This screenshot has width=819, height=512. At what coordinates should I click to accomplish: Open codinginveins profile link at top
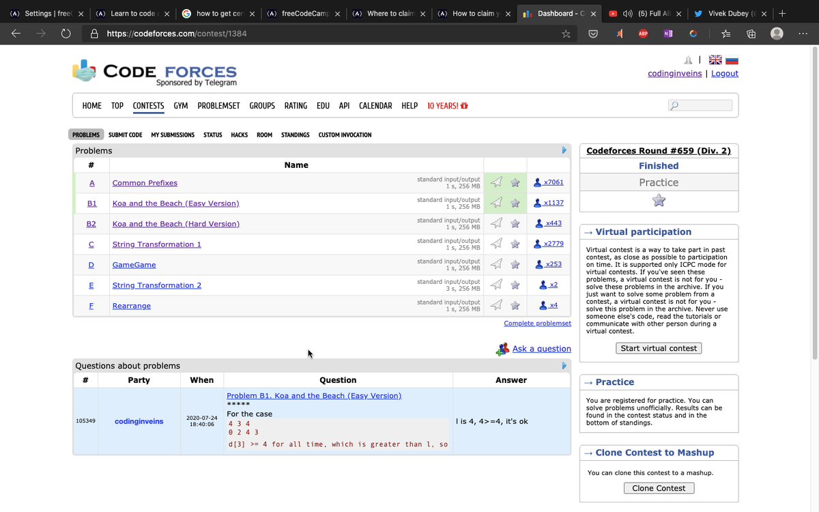tap(674, 73)
